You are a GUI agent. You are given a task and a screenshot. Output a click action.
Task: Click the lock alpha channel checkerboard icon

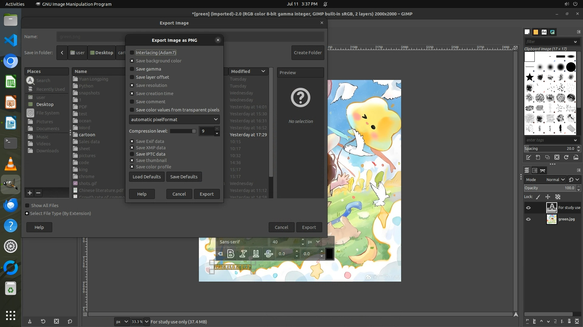point(558,197)
